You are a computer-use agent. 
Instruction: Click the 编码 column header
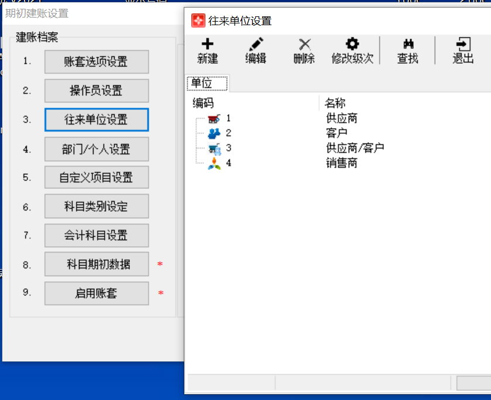click(203, 104)
